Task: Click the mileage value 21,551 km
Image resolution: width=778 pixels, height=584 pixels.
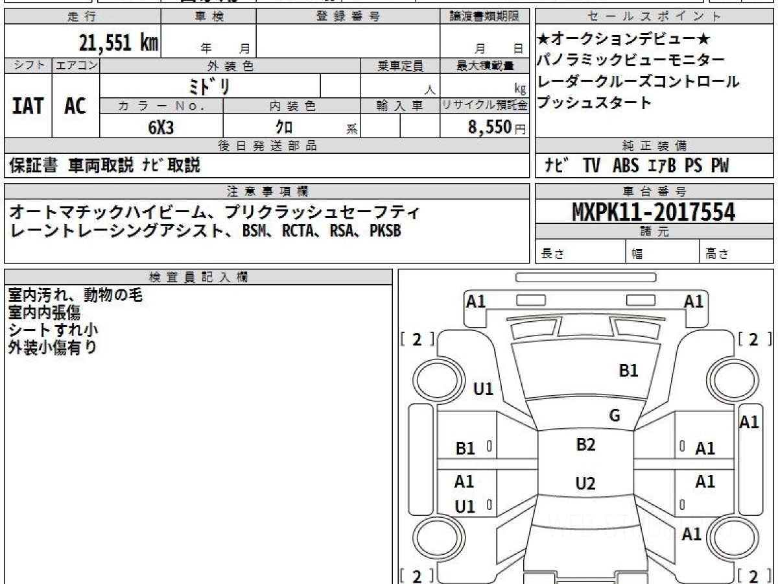Action: coord(119,43)
